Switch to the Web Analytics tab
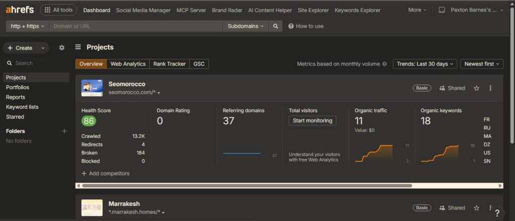Viewport: 515px width, 221px height. [x=128, y=64]
